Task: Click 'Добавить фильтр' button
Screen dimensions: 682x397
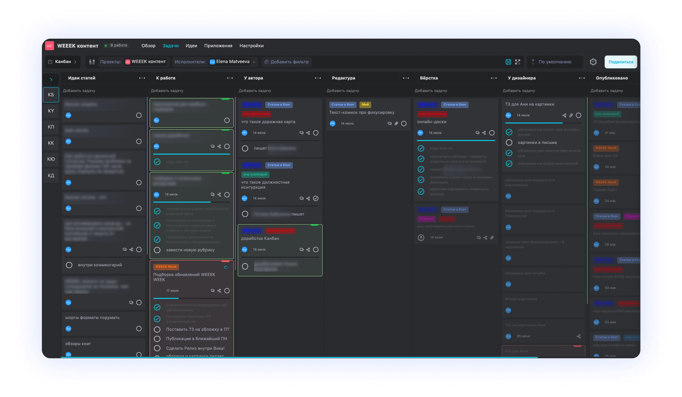Action: pyautogui.click(x=286, y=62)
